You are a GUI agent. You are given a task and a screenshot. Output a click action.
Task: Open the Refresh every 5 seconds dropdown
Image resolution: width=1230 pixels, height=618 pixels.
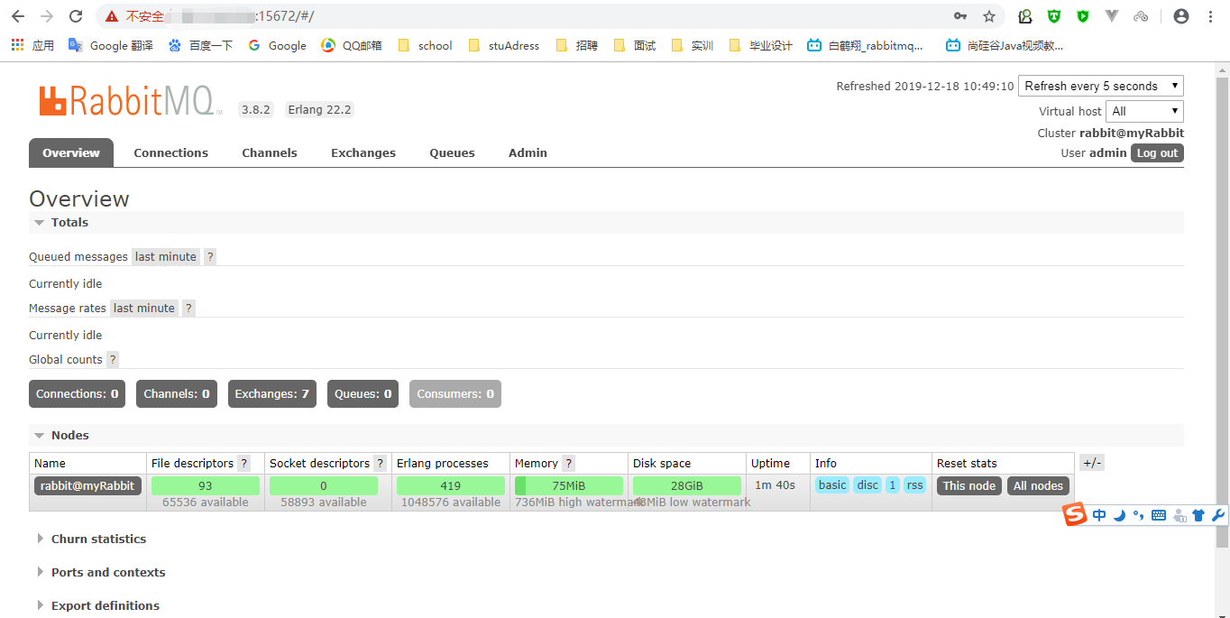[1101, 86]
